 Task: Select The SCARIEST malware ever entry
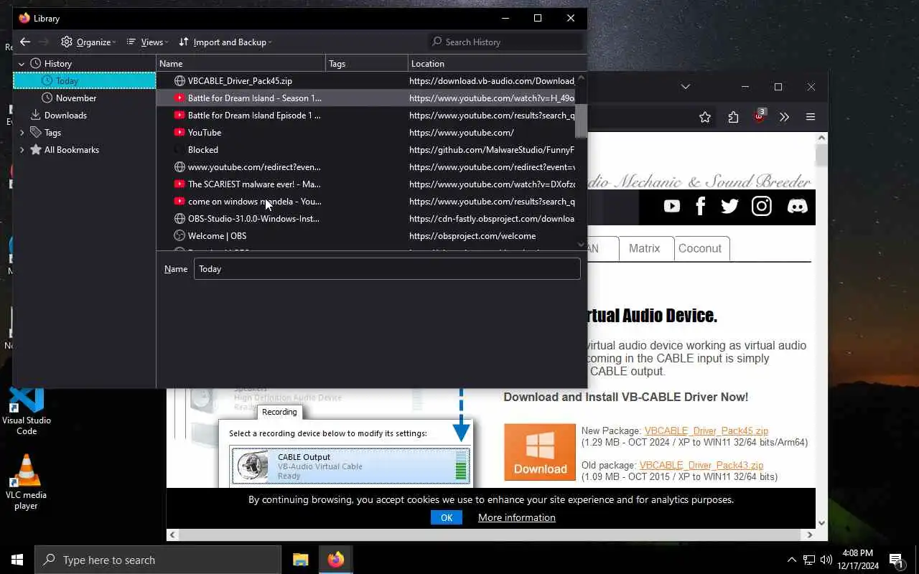coord(366,184)
